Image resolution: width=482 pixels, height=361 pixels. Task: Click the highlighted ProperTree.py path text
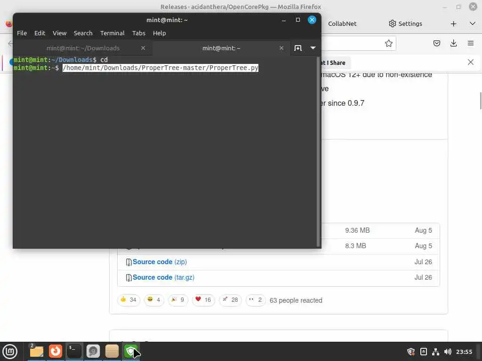click(161, 68)
